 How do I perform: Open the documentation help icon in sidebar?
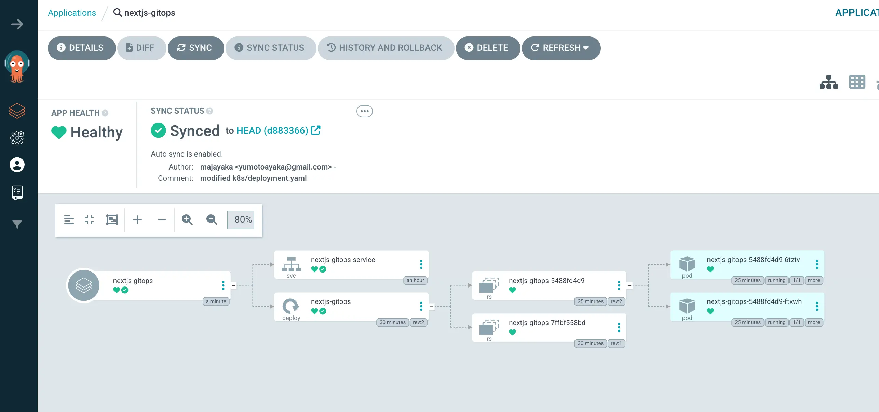tap(17, 192)
